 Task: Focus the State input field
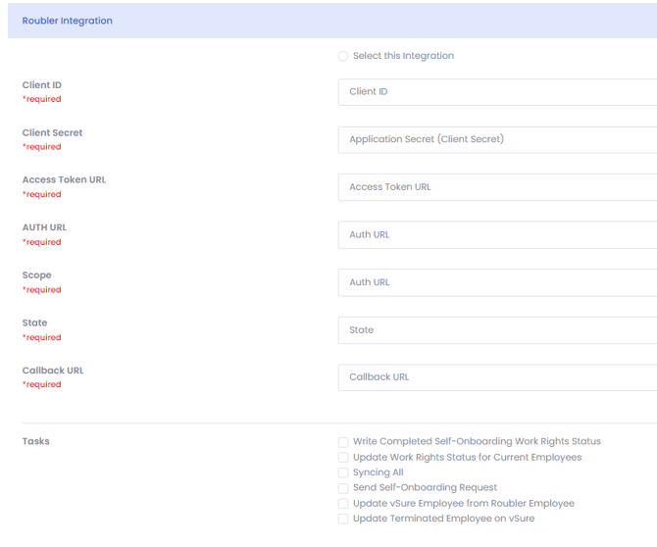pyautogui.click(x=497, y=330)
